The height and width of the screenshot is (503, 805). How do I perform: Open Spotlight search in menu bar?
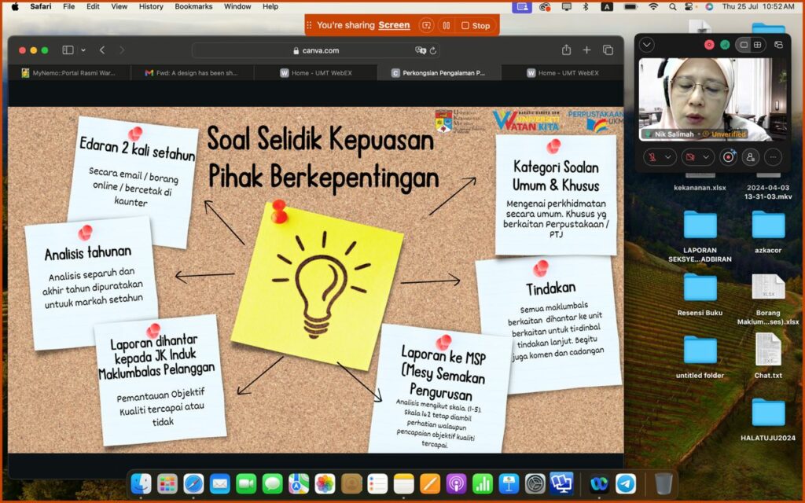click(x=673, y=6)
